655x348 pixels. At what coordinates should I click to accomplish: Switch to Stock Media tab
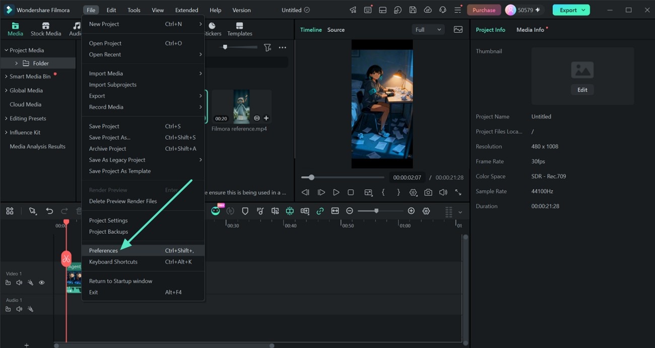[46, 30]
